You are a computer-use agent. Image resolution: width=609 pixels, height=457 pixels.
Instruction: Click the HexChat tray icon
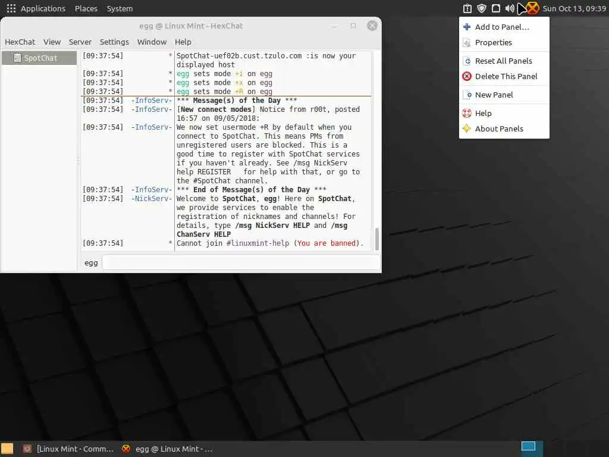point(532,8)
